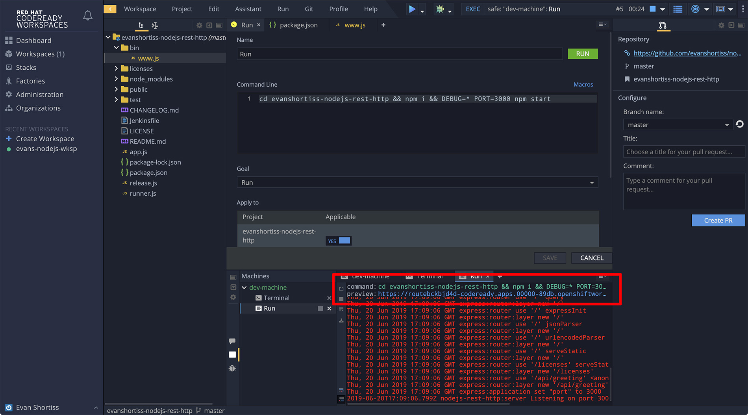The height and width of the screenshot is (415, 748).
Task: Open the preview target dropdown arrow
Action: point(707,9)
